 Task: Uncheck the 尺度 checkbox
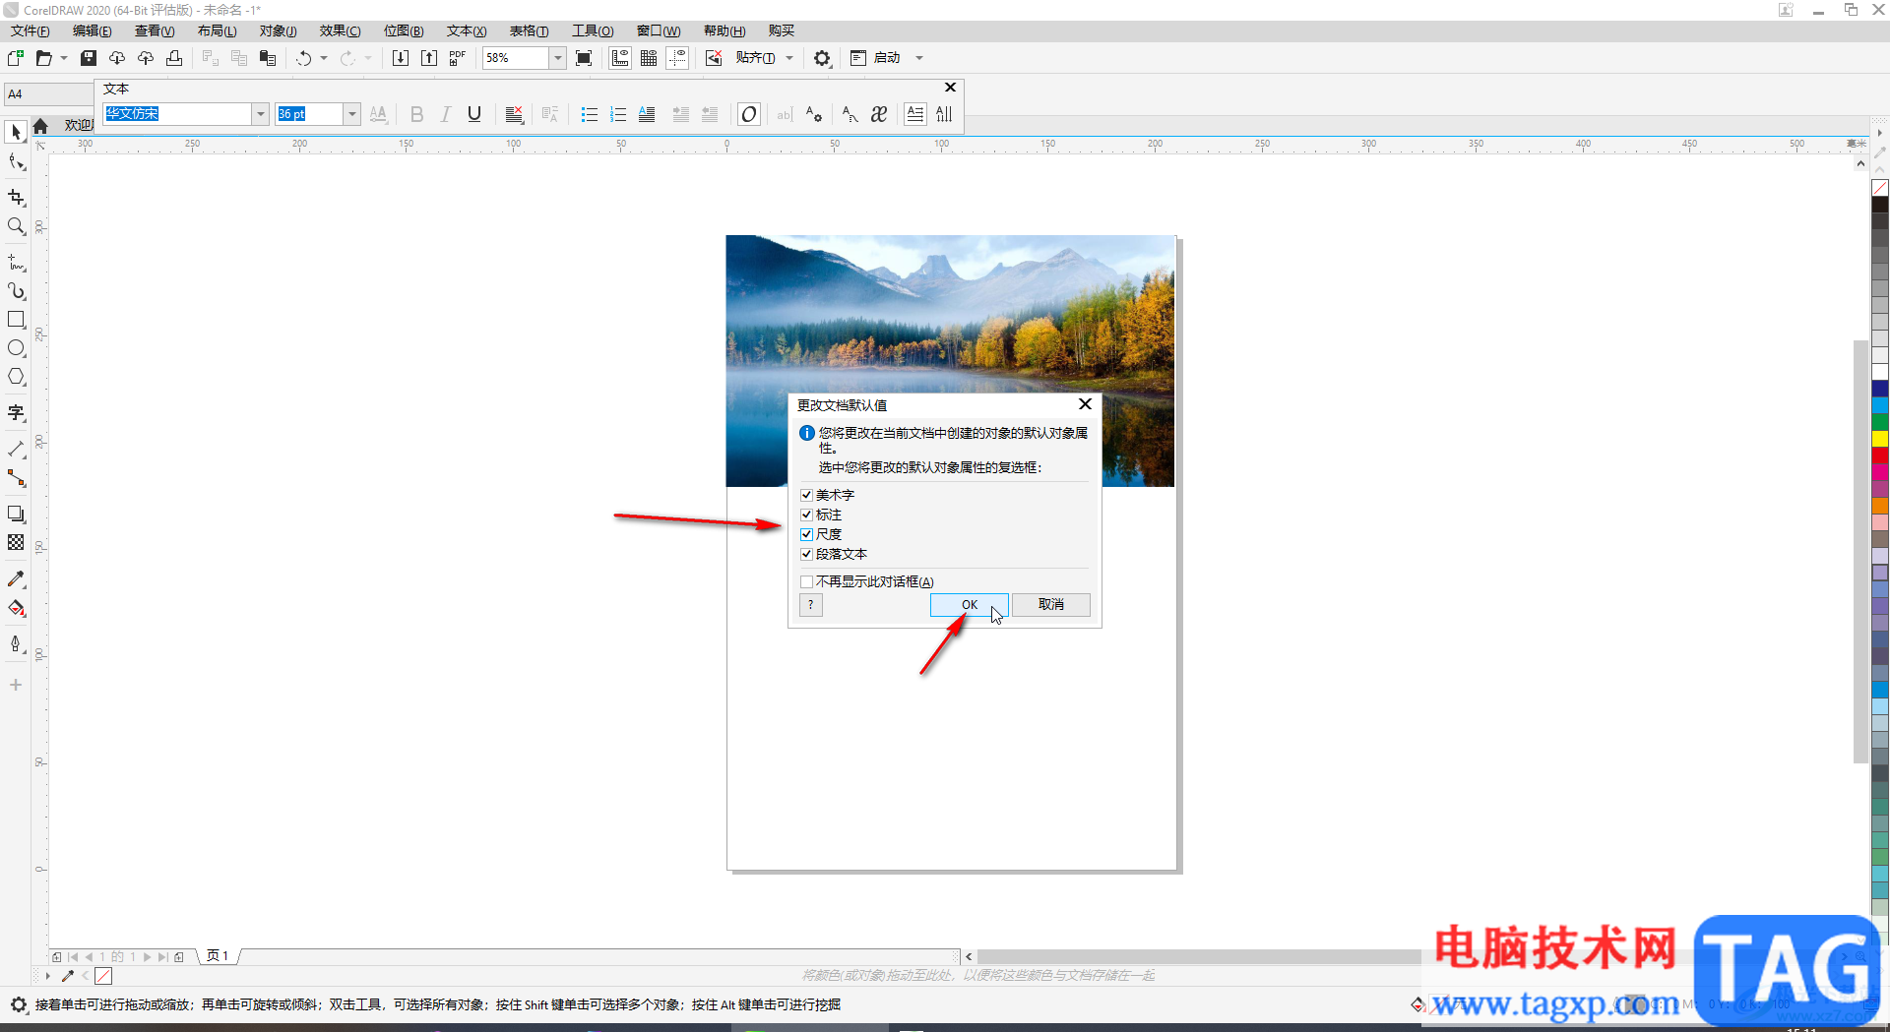tap(806, 534)
